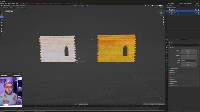Switch orthographic/perspective with the grid icon

163,25
